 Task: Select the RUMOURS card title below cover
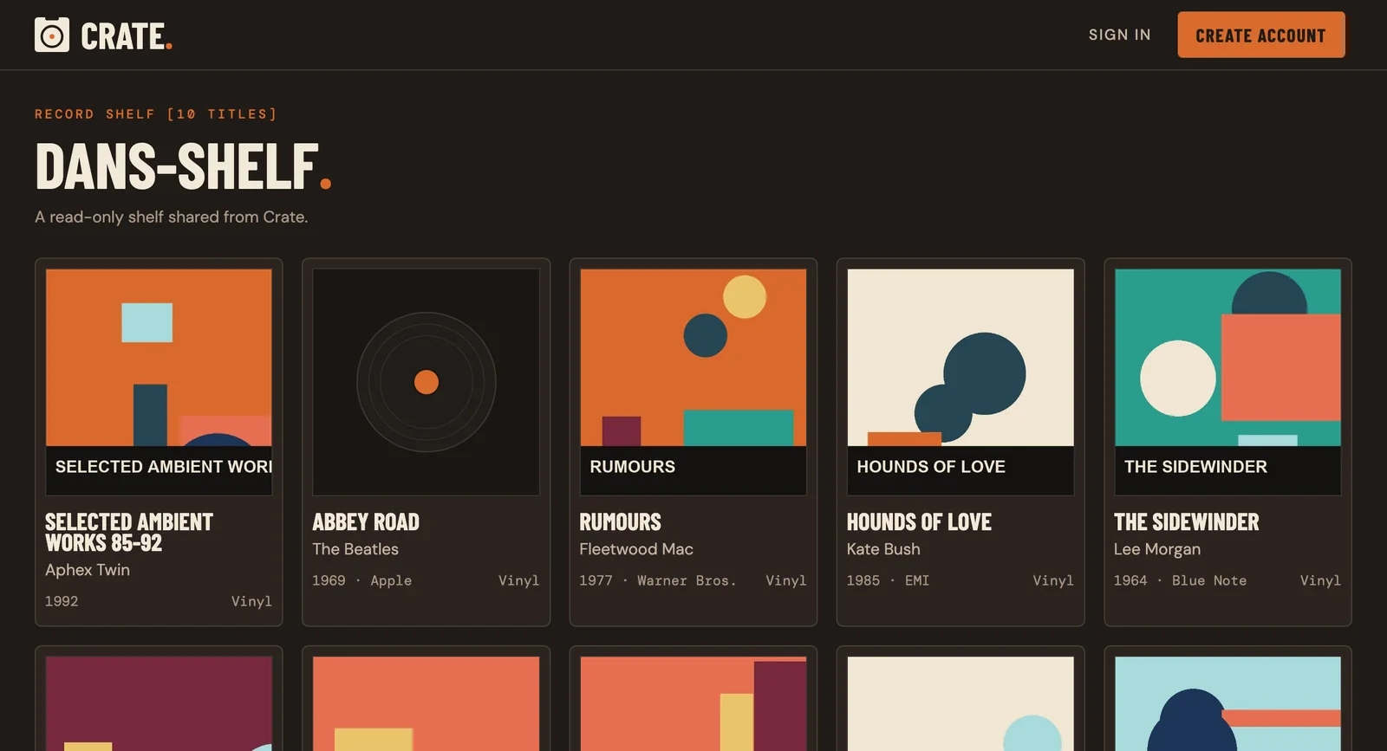(x=620, y=521)
